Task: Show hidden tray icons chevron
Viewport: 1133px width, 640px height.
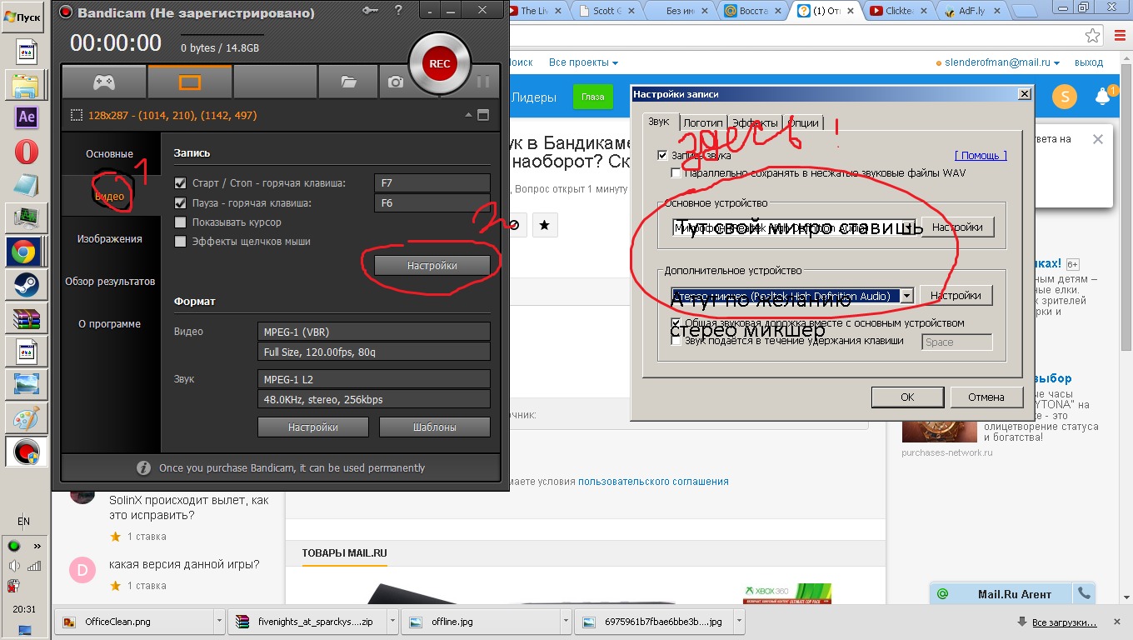Action: pyautogui.click(x=37, y=546)
